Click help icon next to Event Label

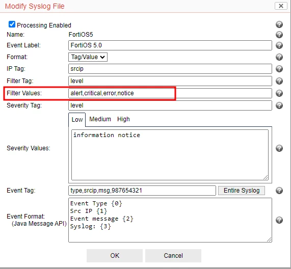point(279,45)
